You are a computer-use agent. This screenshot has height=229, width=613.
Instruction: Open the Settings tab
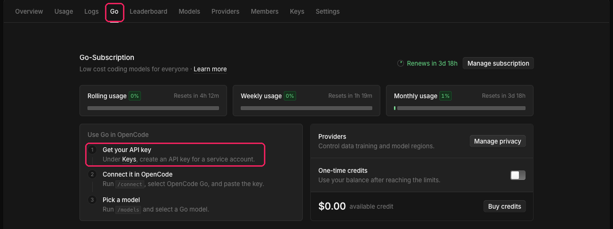click(x=328, y=11)
